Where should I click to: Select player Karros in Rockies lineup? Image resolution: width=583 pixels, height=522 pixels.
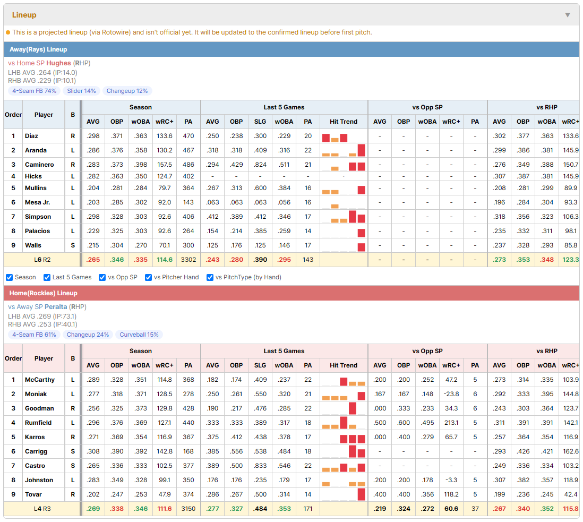click(35, 438)
